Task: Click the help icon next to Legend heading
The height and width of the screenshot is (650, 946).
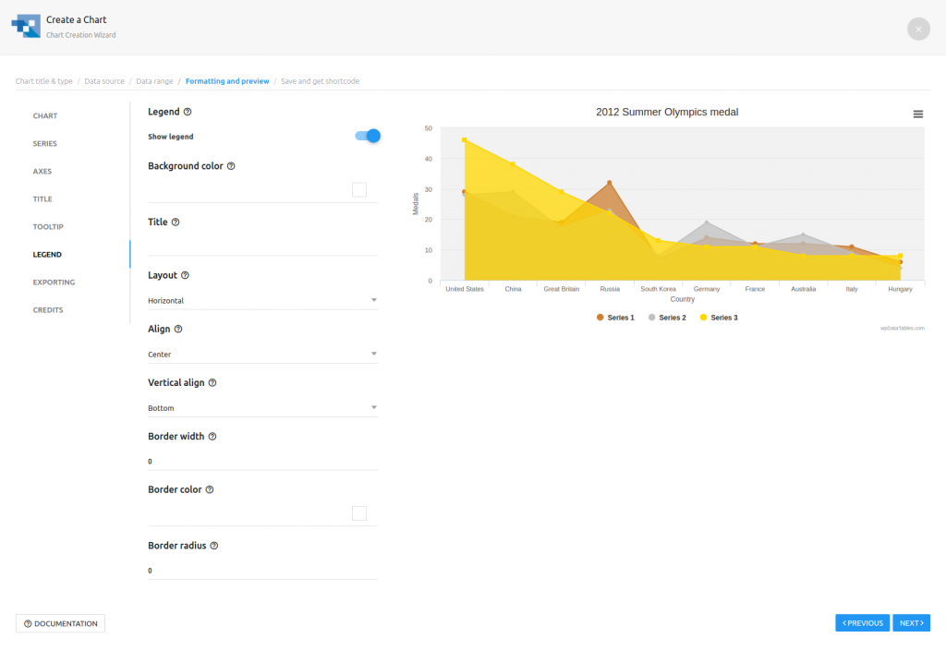Action: (188, 112)
